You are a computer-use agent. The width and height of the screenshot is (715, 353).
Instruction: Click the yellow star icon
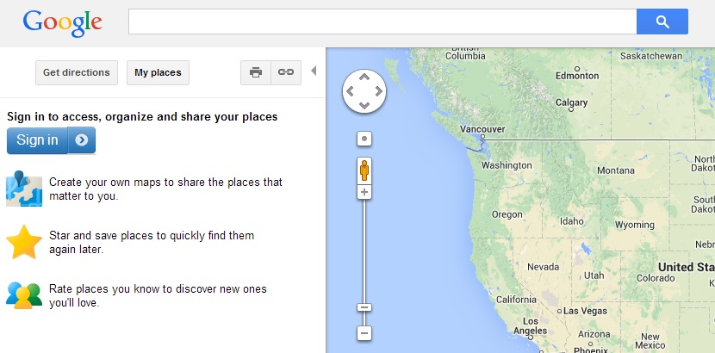point(24,242)
